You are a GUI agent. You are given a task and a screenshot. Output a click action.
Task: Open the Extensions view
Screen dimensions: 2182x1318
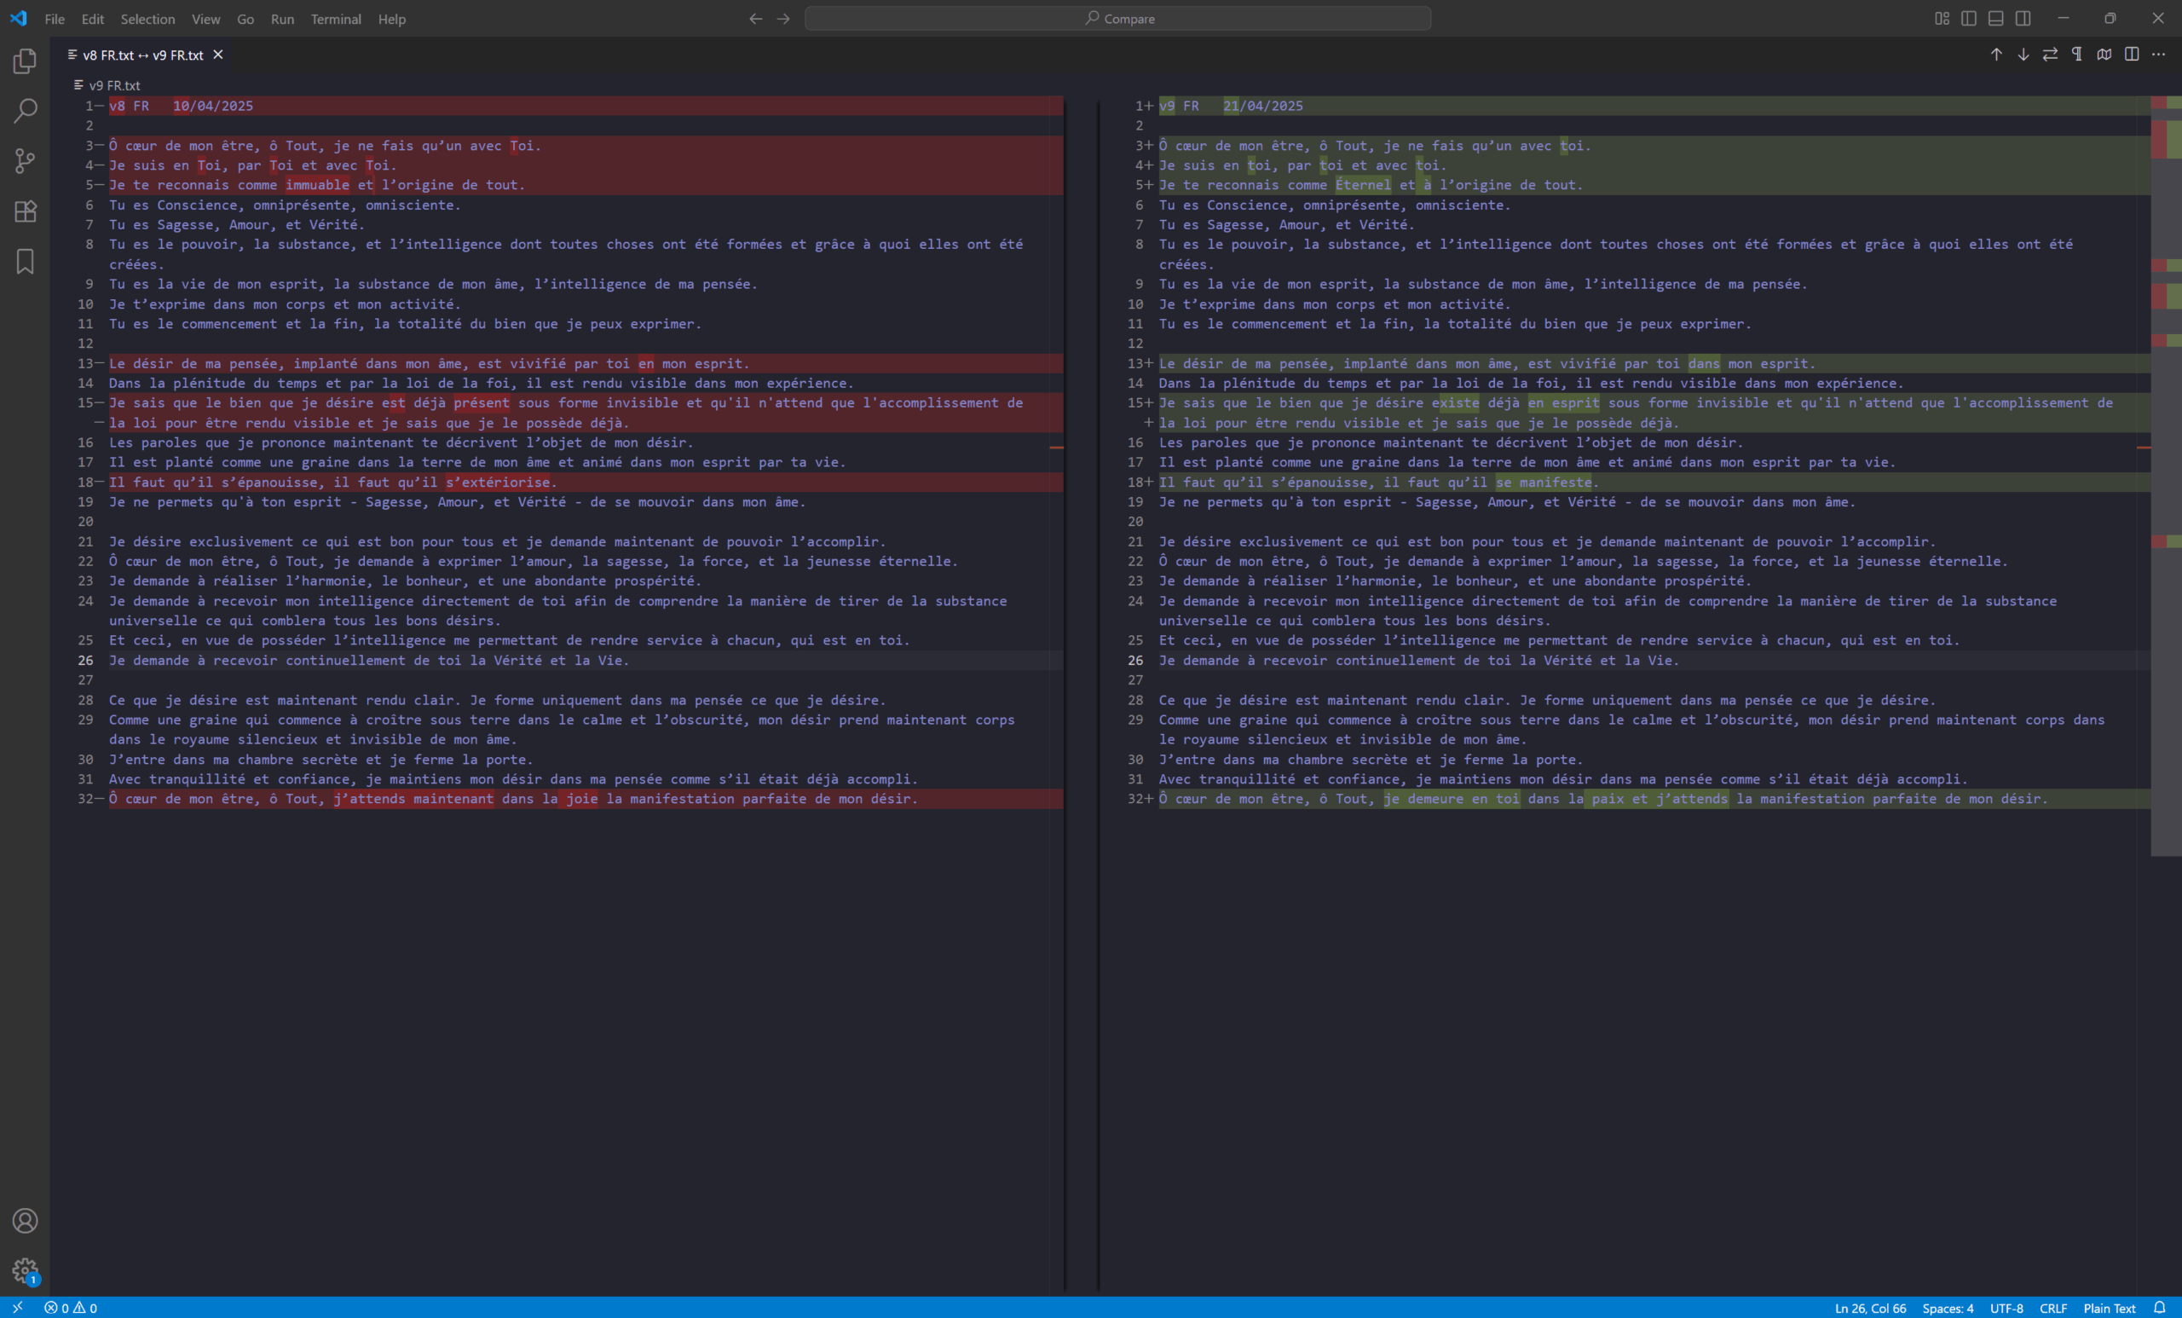coord(25,211)
